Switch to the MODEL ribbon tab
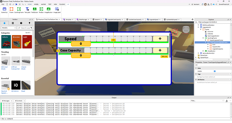Image resolution: width=232 pixels, height=123 pixels. 36,4
